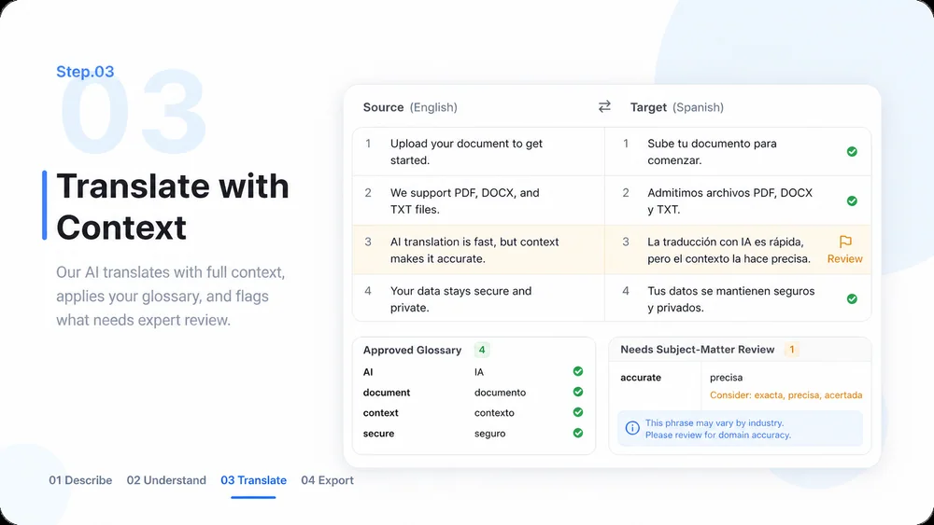
Task: Switch to the 02 Understand step
Action: click(x=166, y=480)
